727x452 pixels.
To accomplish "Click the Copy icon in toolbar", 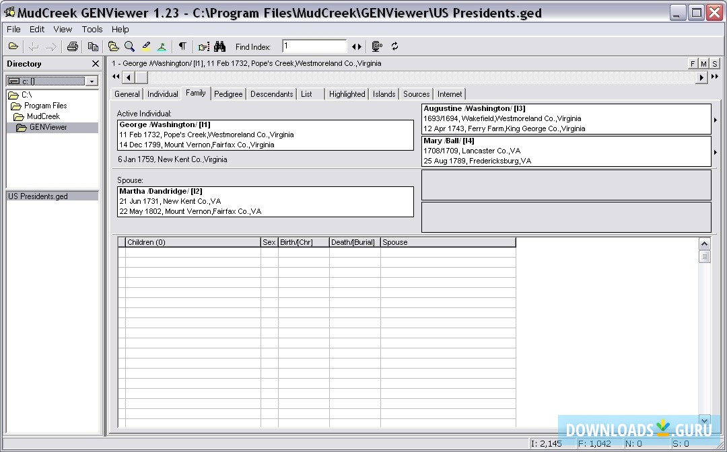I will [x=93, y=46].
